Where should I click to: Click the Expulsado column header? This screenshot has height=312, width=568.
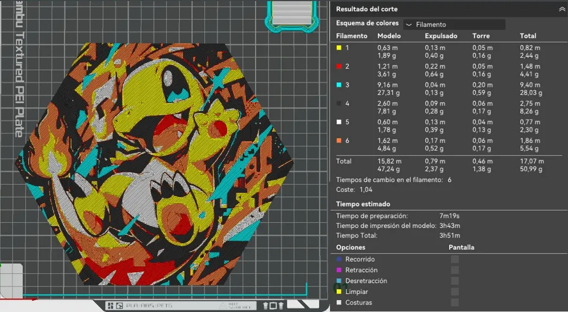tap(441, 36)
